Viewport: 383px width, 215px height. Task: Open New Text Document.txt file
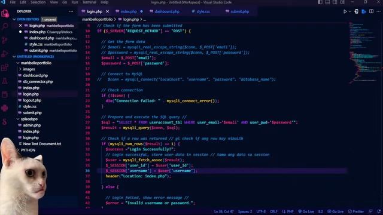[x=42, y=144]
